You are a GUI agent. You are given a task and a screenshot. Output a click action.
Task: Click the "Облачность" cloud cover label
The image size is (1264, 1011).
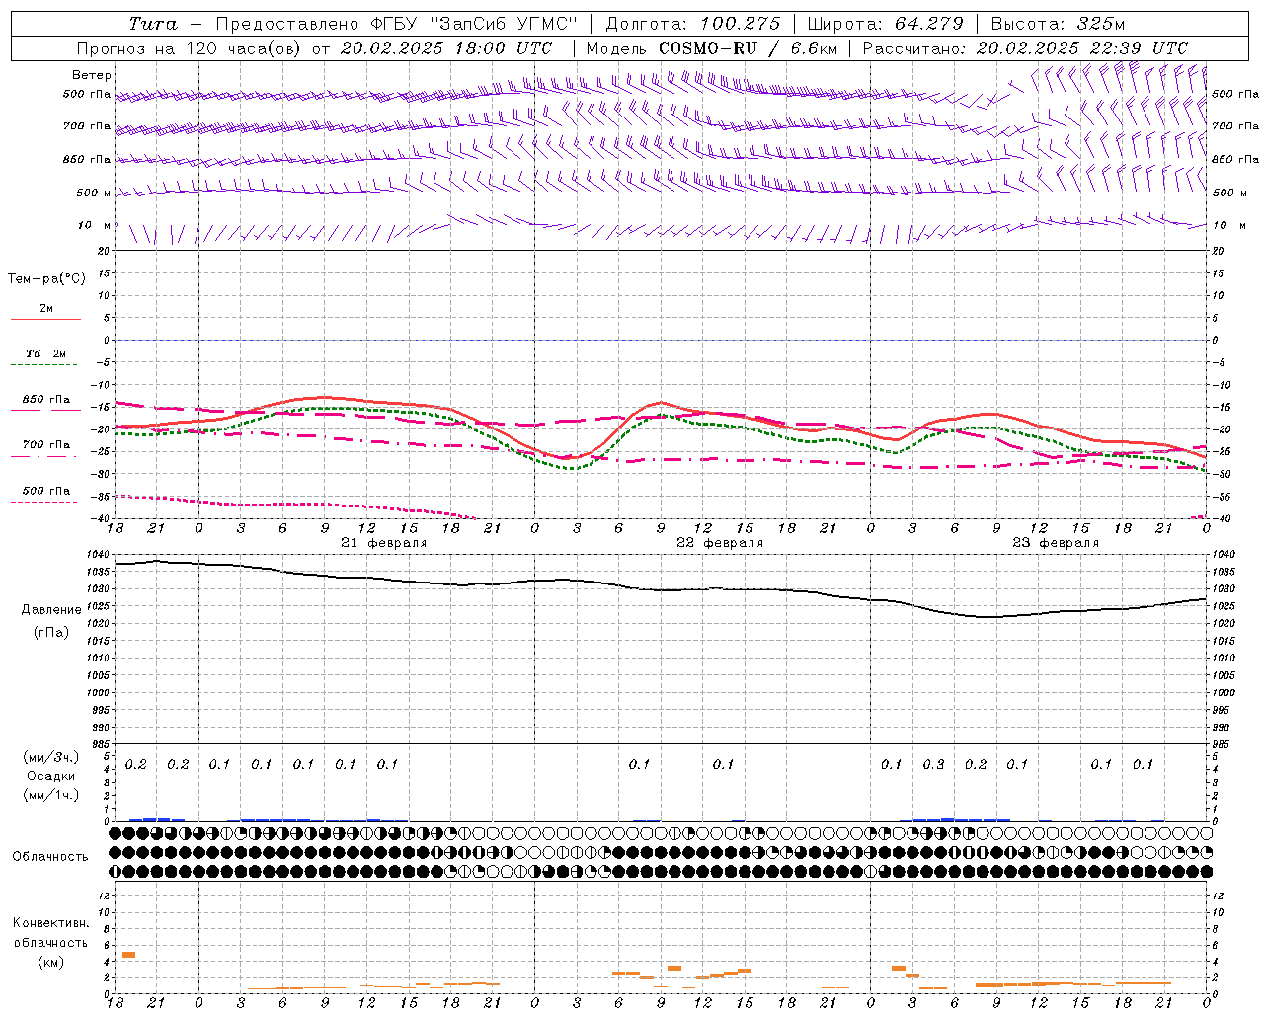point(50,857)
